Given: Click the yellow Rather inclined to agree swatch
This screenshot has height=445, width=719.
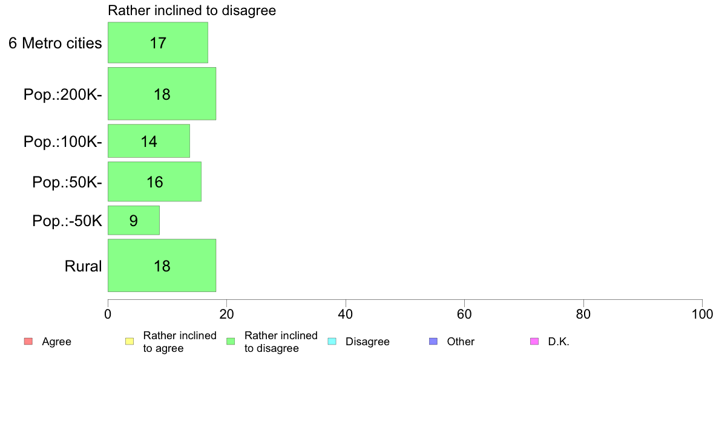Looking at the screenshot, I should 130,342.
